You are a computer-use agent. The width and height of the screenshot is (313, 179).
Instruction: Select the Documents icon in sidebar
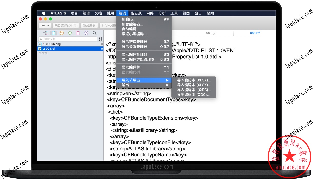point(54,33)
